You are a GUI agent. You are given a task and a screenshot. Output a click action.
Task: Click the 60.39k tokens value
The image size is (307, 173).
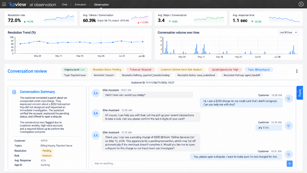point(89,20)
